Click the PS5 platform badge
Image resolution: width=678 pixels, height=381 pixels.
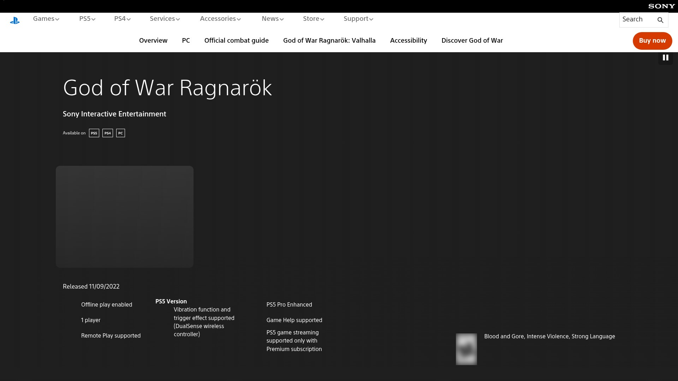point(94,133)
